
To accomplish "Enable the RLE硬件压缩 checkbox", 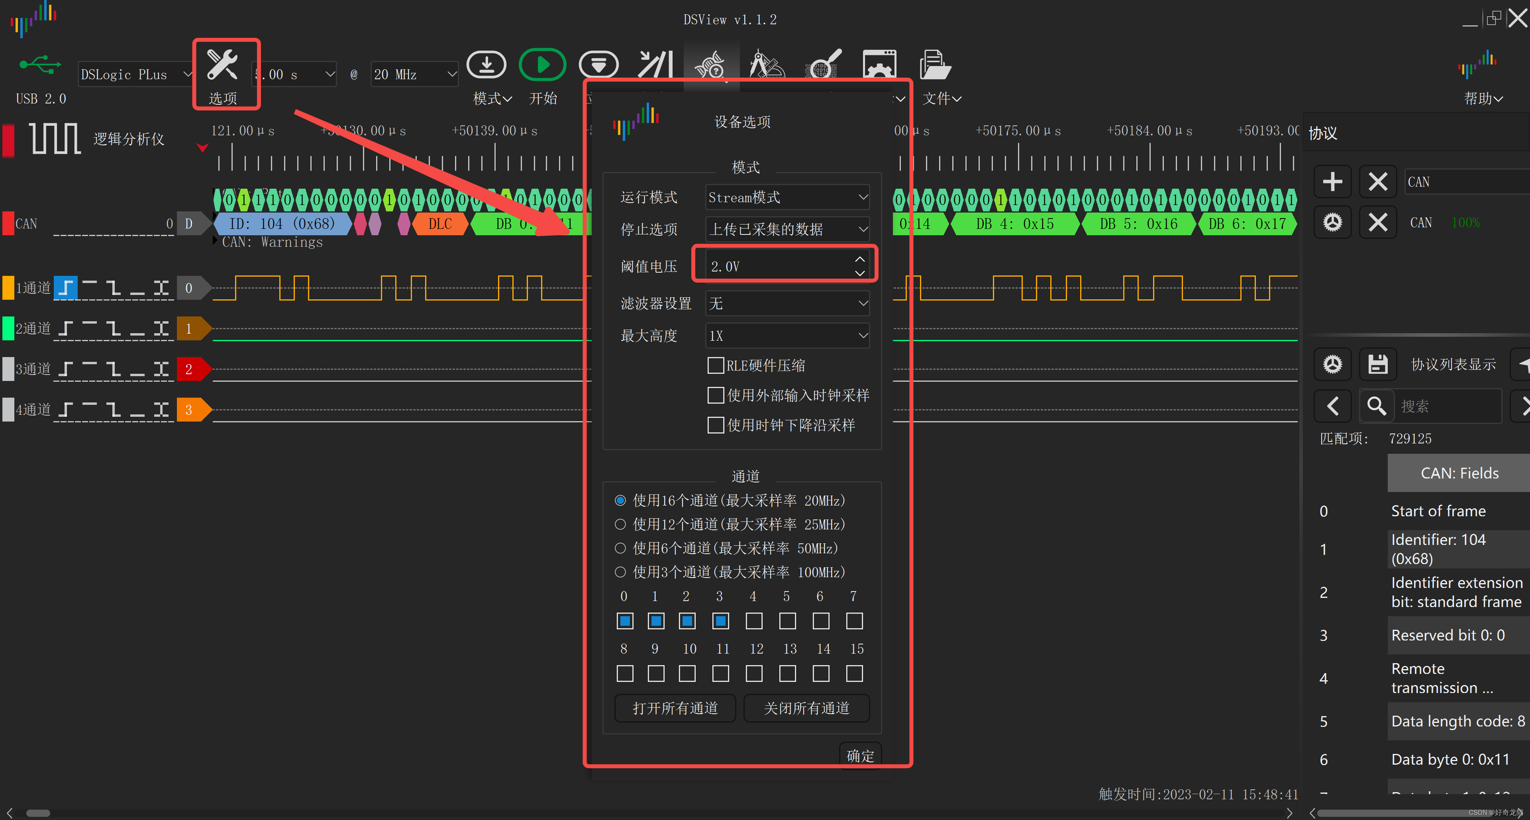I will (715, 365).
